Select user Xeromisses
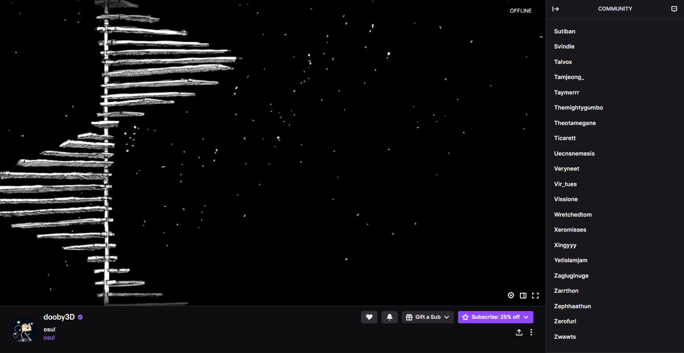The image size is (684, 353). pyautogui.click(x=570, y=230)
